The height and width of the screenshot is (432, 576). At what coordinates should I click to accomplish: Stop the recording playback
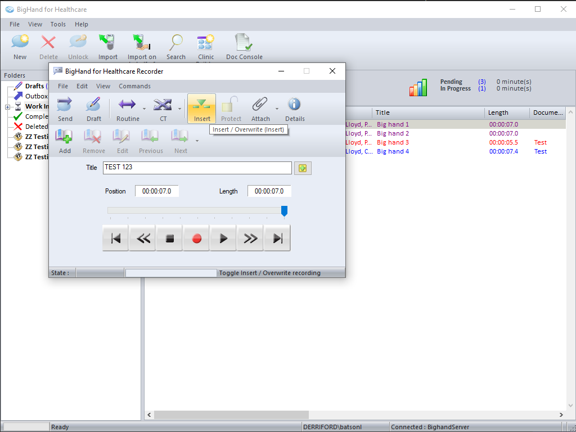point(169,238)
